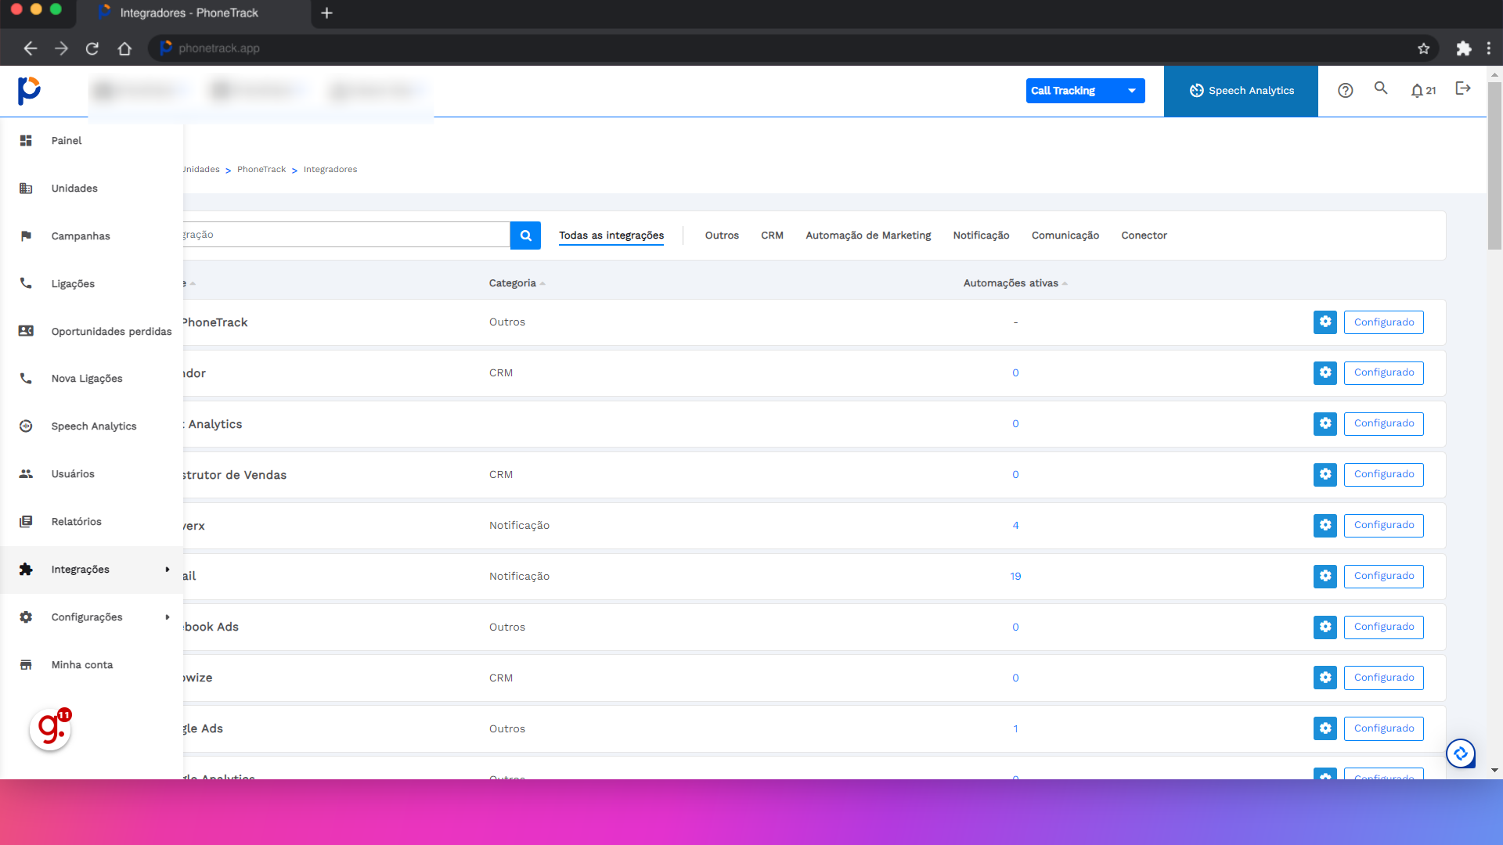Open Oportunidades perdidas icon in sidebar

26,331
